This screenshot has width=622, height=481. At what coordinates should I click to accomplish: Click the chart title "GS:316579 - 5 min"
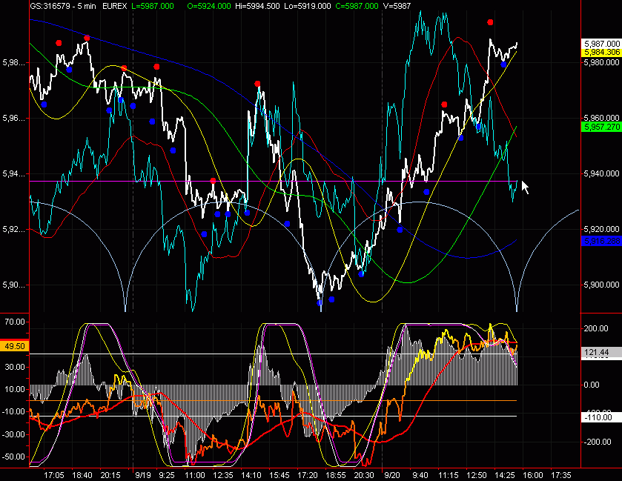pyautogui.click(x=63, y=6)
